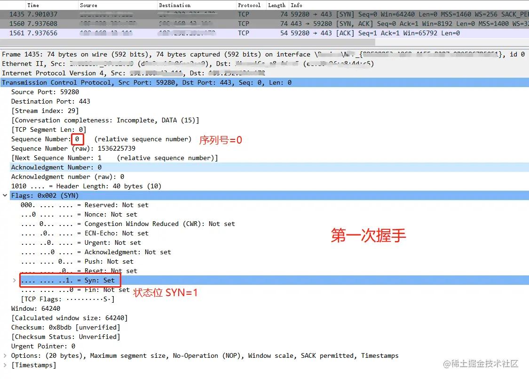This screenshot has height=379, width=529.
Task: Sort packets by the Time column
Action: 33,5
